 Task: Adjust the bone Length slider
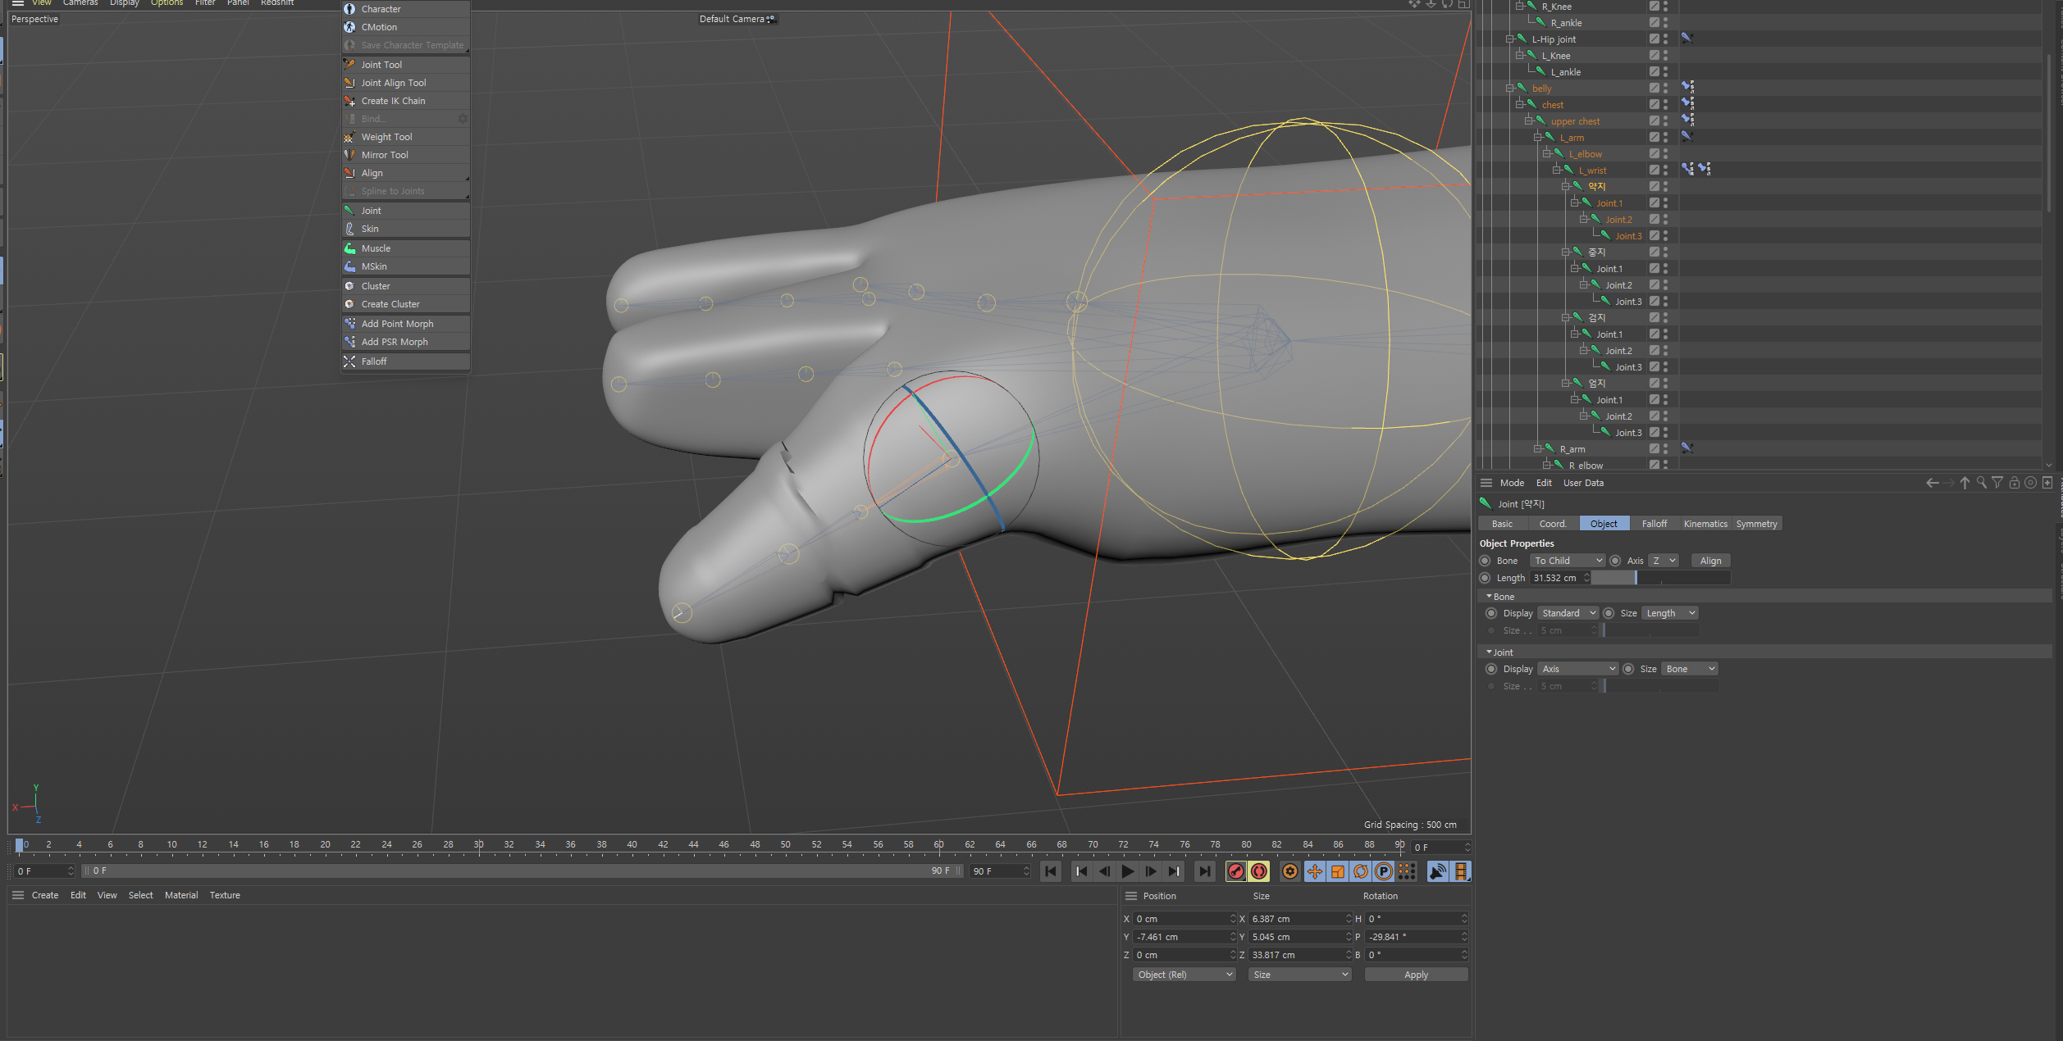pyautogui.click(x=1661, y=578)
